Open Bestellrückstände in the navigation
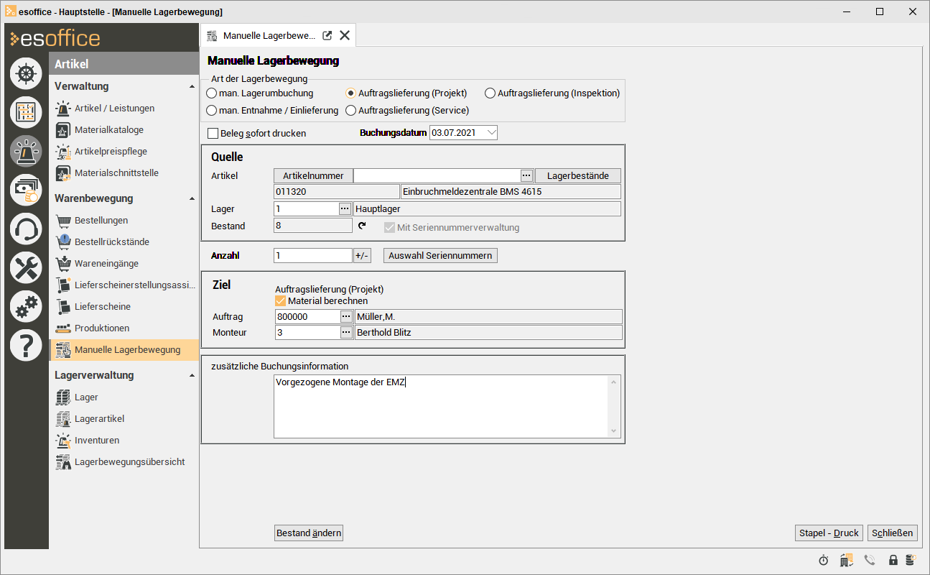Image resolution: width=930 pixels, height=575 pixels. pyautogui.click(x=112, y=242)
